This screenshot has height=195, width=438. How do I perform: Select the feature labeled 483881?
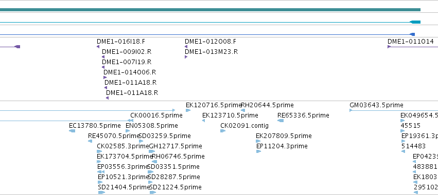pos(425,167)
